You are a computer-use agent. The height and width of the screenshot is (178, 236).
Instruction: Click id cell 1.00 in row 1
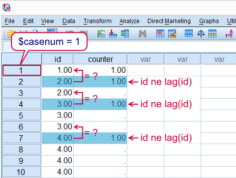[x=58, y=70]
